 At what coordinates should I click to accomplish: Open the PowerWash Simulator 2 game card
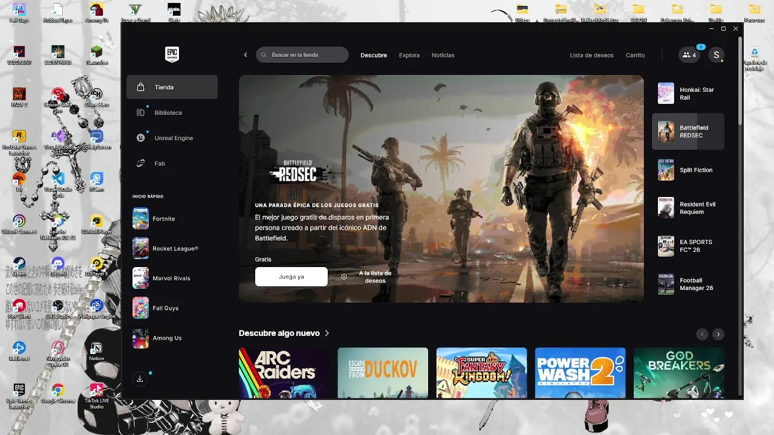point(580,373)
